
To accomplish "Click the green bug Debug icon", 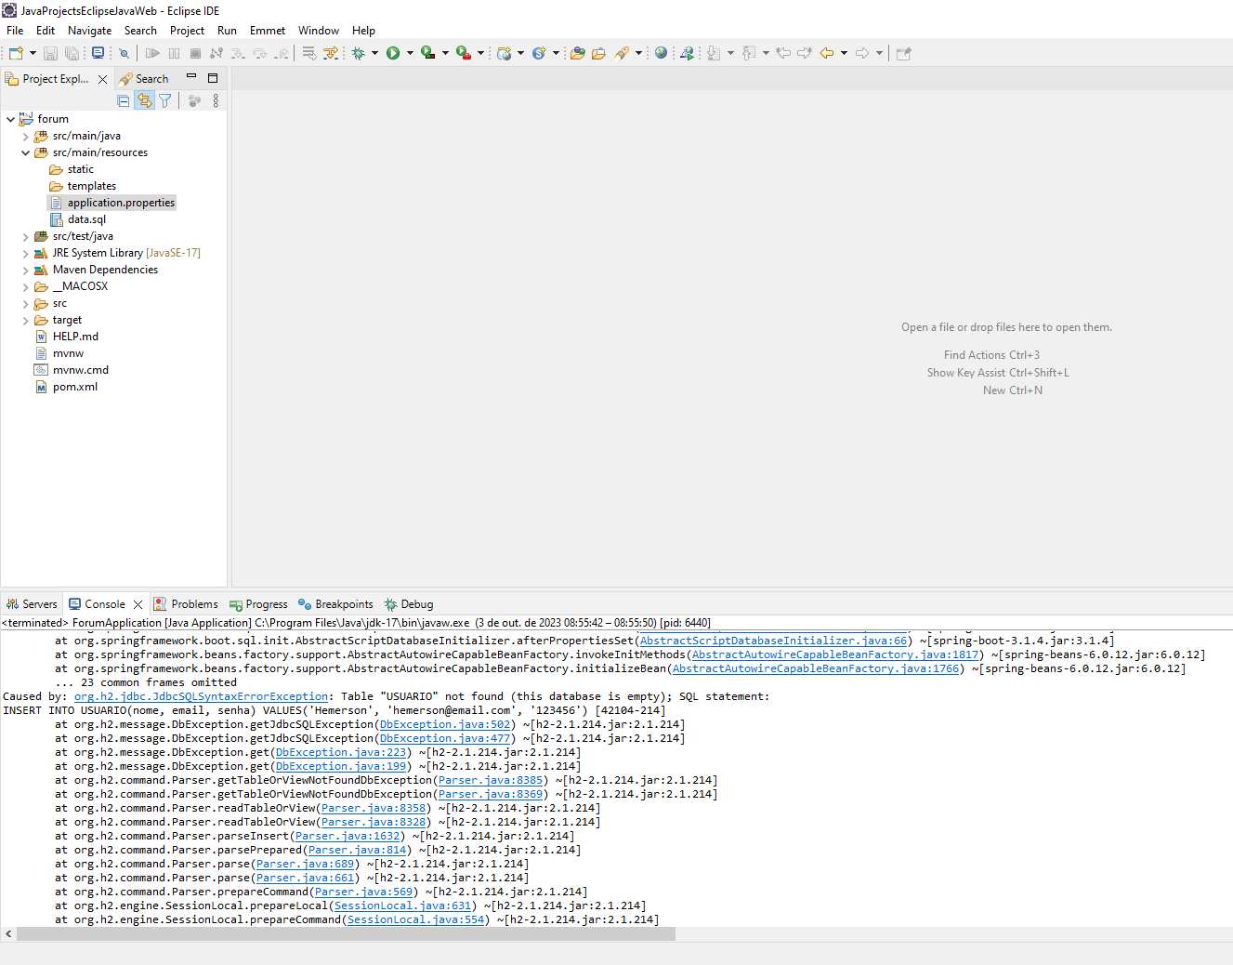I will (x=359, y=53).
